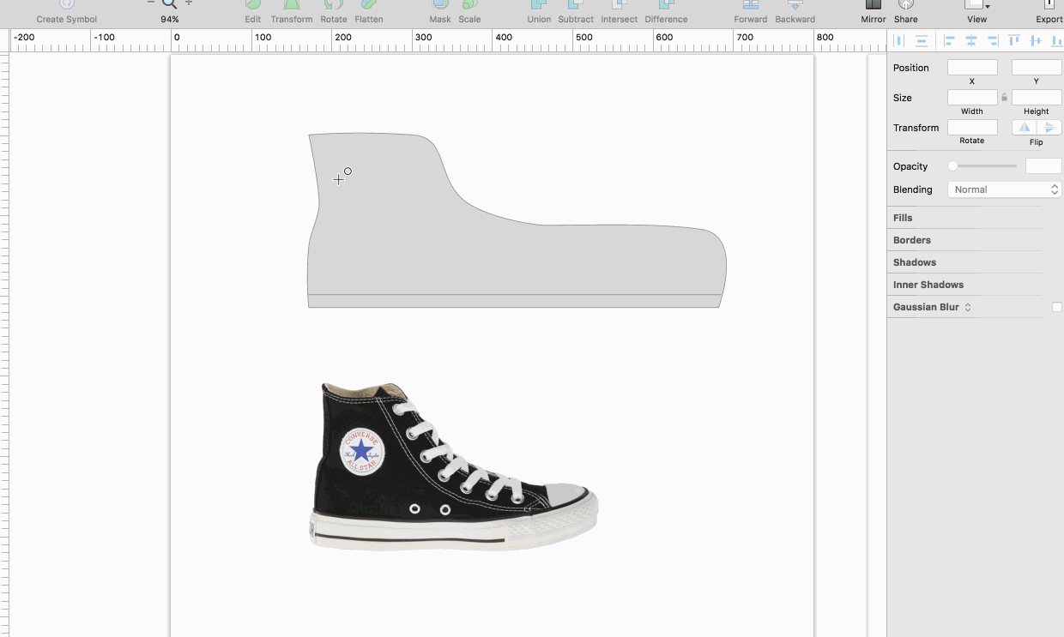Apply the Intersect boolean operation

619,13
